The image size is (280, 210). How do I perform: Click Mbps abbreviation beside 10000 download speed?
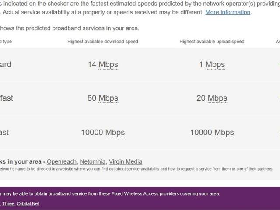115,132
